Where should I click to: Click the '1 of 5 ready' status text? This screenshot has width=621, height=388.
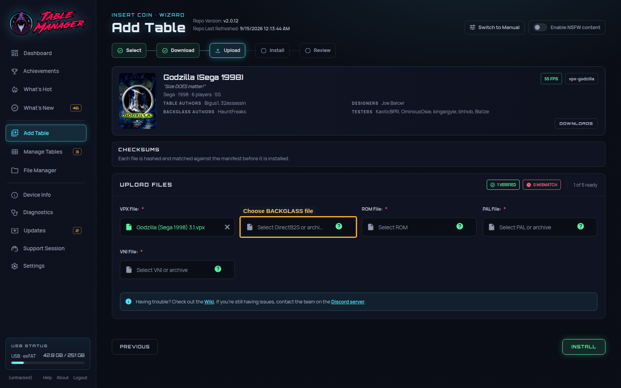585,185
